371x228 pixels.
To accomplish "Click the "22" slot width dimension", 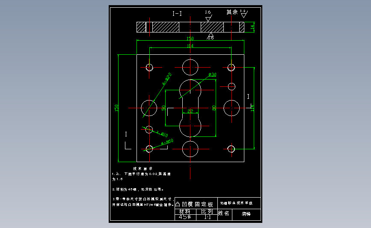I will (190, 111).
